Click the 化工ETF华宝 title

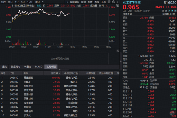[x=132, y=3]
